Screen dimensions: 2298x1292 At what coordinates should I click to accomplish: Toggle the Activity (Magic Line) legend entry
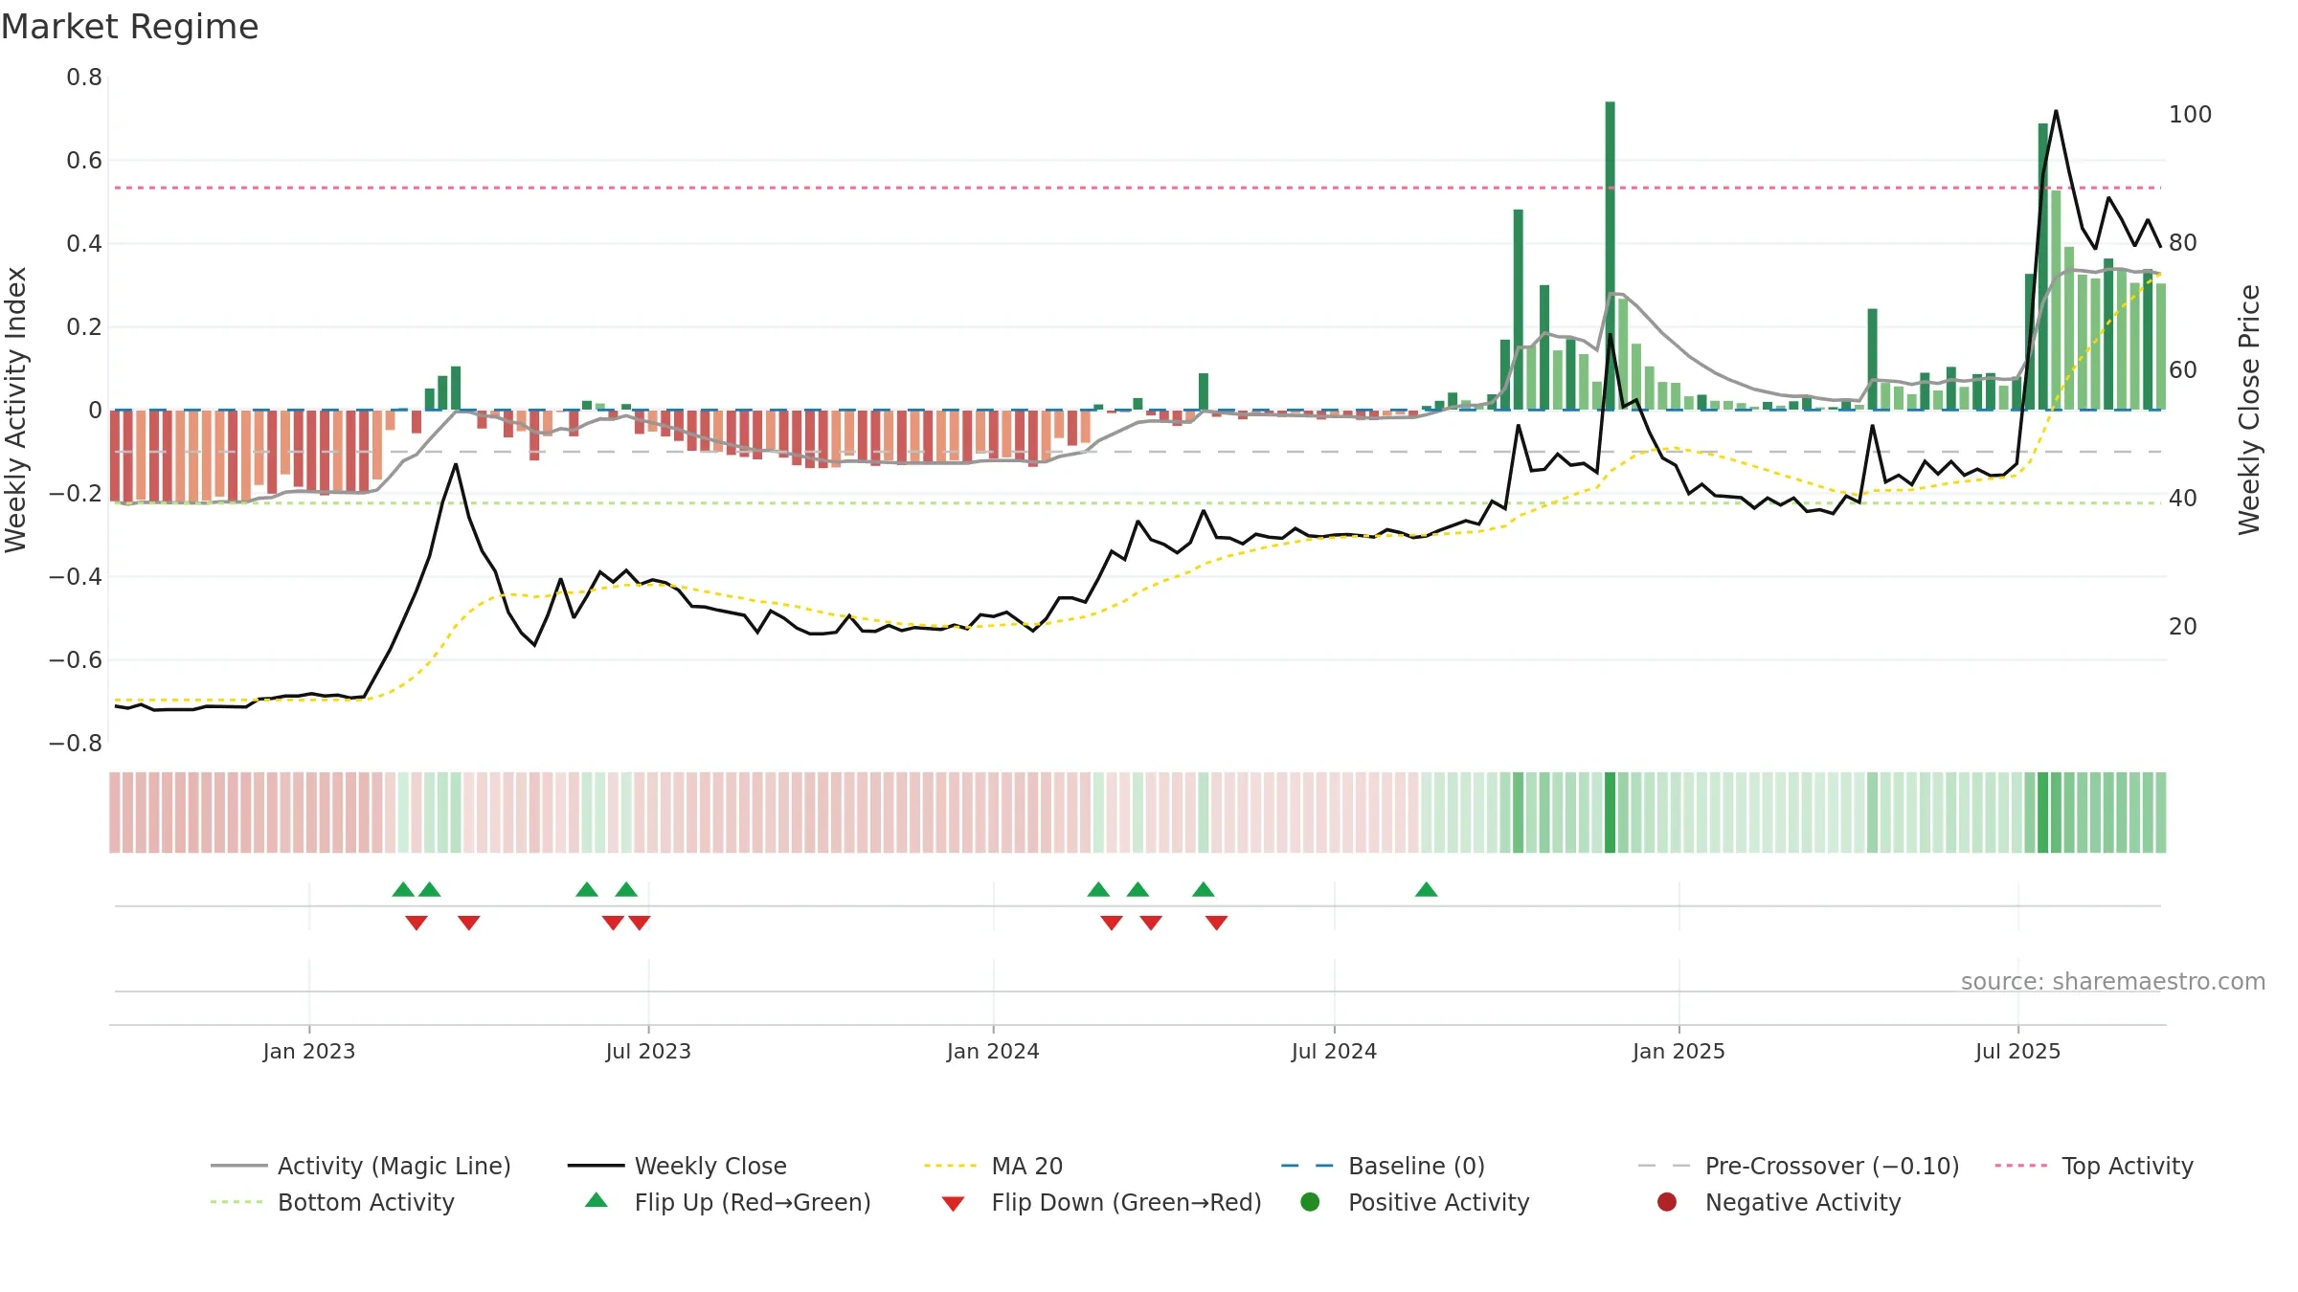pyautogui.click(x=361, y=1166)
